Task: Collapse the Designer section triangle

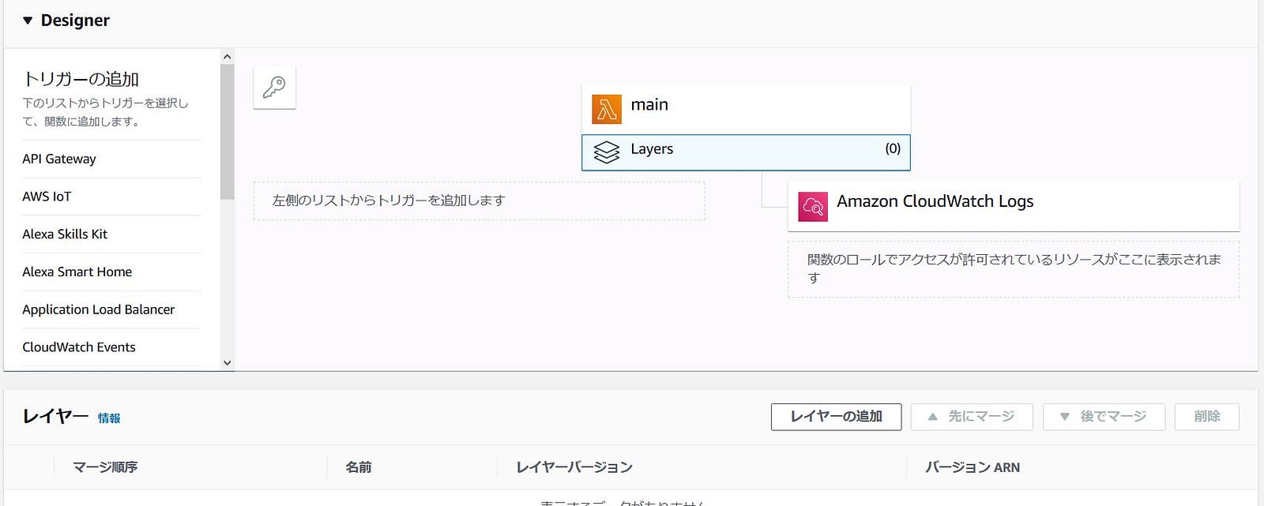Action: [28, 21]
